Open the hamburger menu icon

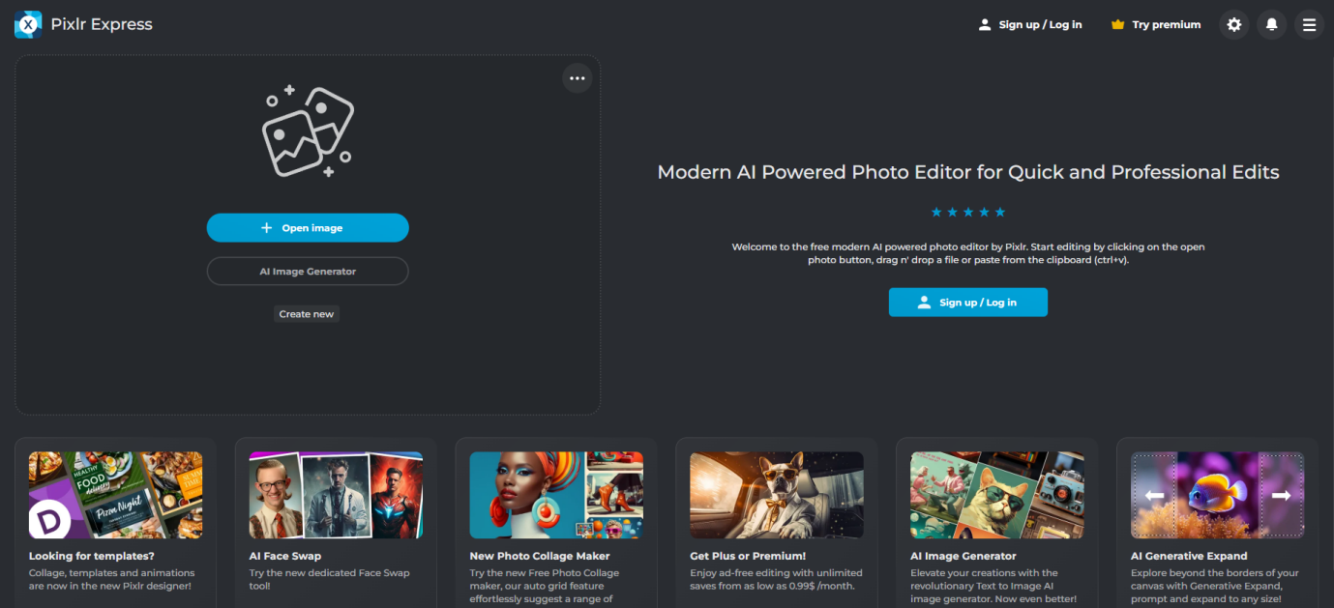point(1309,25)
